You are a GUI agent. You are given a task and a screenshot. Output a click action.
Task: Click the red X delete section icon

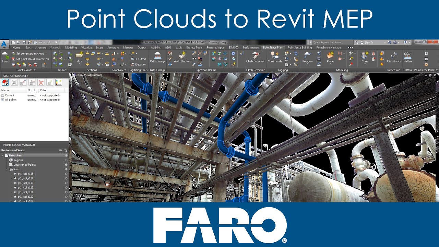(x=41, y=82)
